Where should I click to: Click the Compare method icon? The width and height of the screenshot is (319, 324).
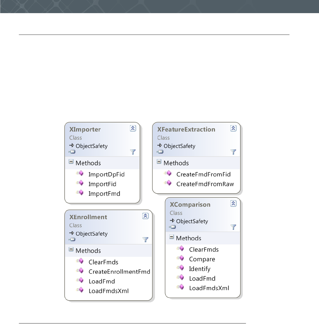[180, 258]
